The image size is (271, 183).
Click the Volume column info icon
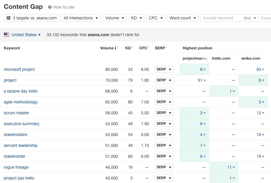click(118, 47)
